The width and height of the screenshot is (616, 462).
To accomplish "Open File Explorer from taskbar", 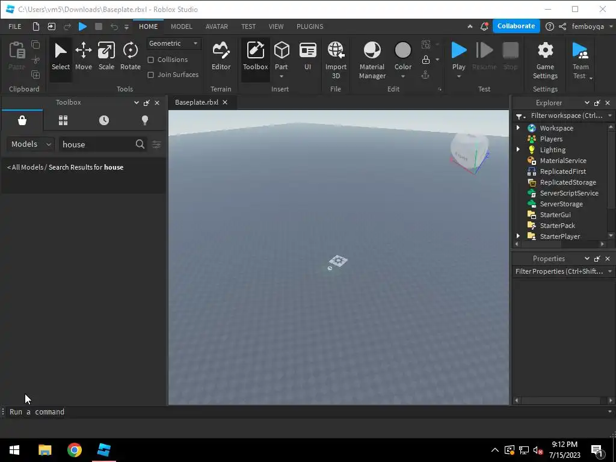I will tap(45, 450).
